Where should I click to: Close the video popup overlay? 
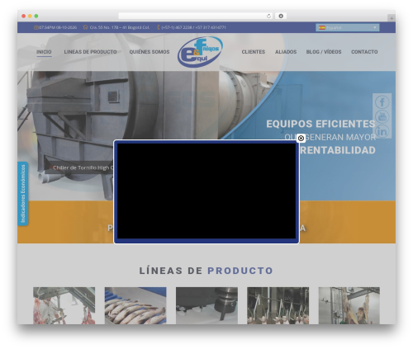click(x=301, y=139)
